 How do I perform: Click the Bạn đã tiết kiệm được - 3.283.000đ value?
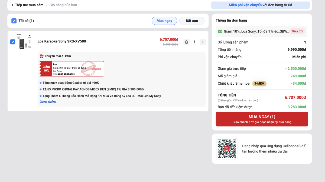(296, 107)
